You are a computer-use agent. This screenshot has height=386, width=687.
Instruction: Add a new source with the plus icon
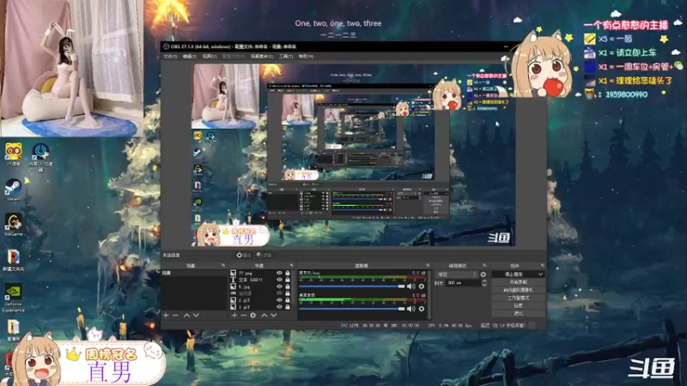(234, 315)
